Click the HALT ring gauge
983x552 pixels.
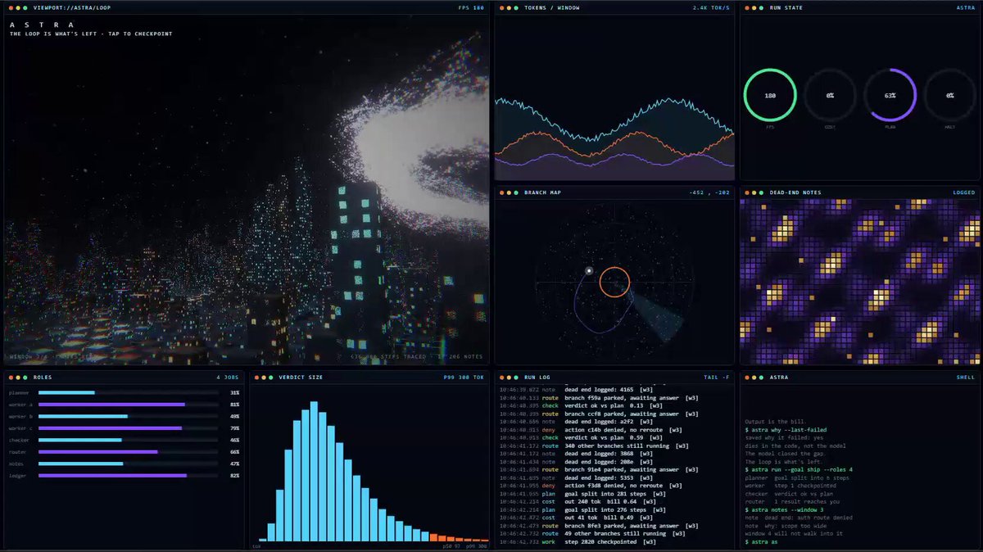tap(950, 95)
